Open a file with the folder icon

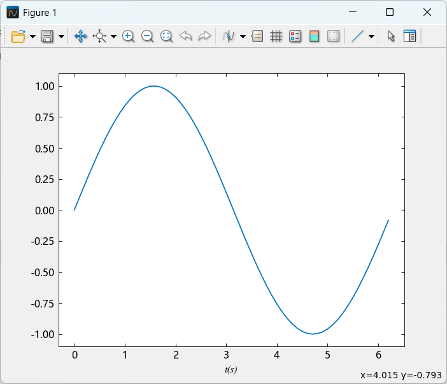18,36
